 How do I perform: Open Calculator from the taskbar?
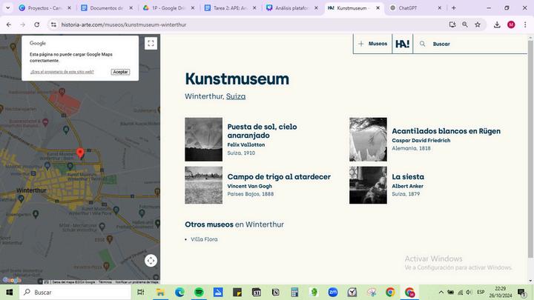point(294,292)
